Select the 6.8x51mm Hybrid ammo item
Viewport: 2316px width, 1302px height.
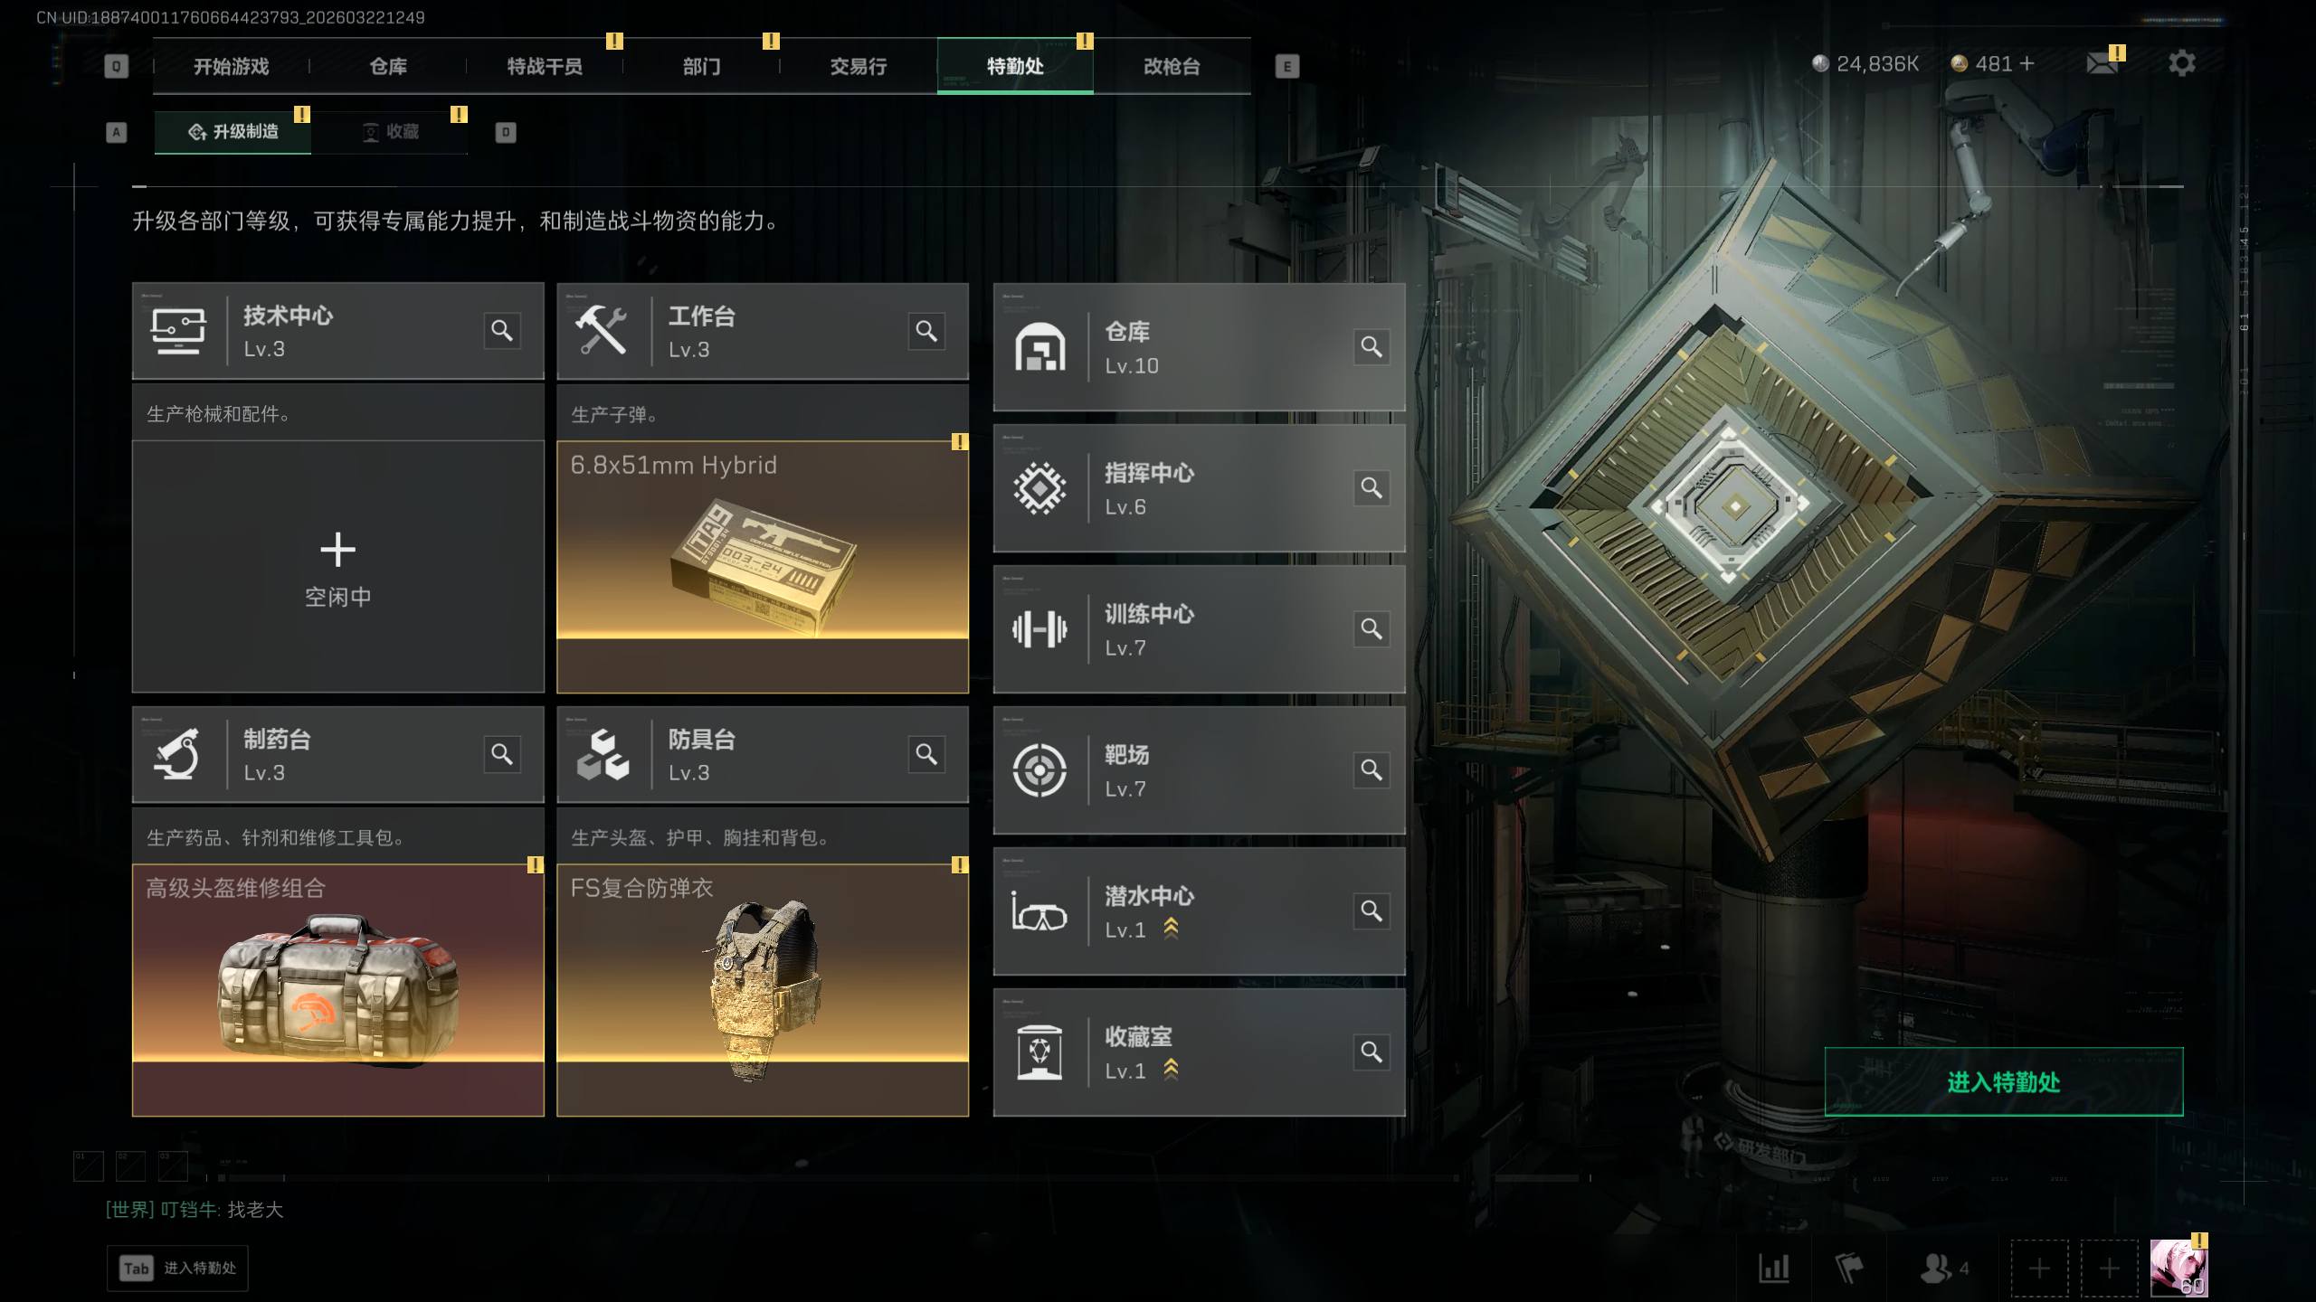(x=763, y=567)
